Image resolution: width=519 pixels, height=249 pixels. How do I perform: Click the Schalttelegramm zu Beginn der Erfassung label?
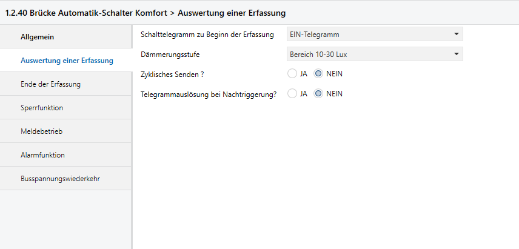pyautogui.click(x=207, y=35)
